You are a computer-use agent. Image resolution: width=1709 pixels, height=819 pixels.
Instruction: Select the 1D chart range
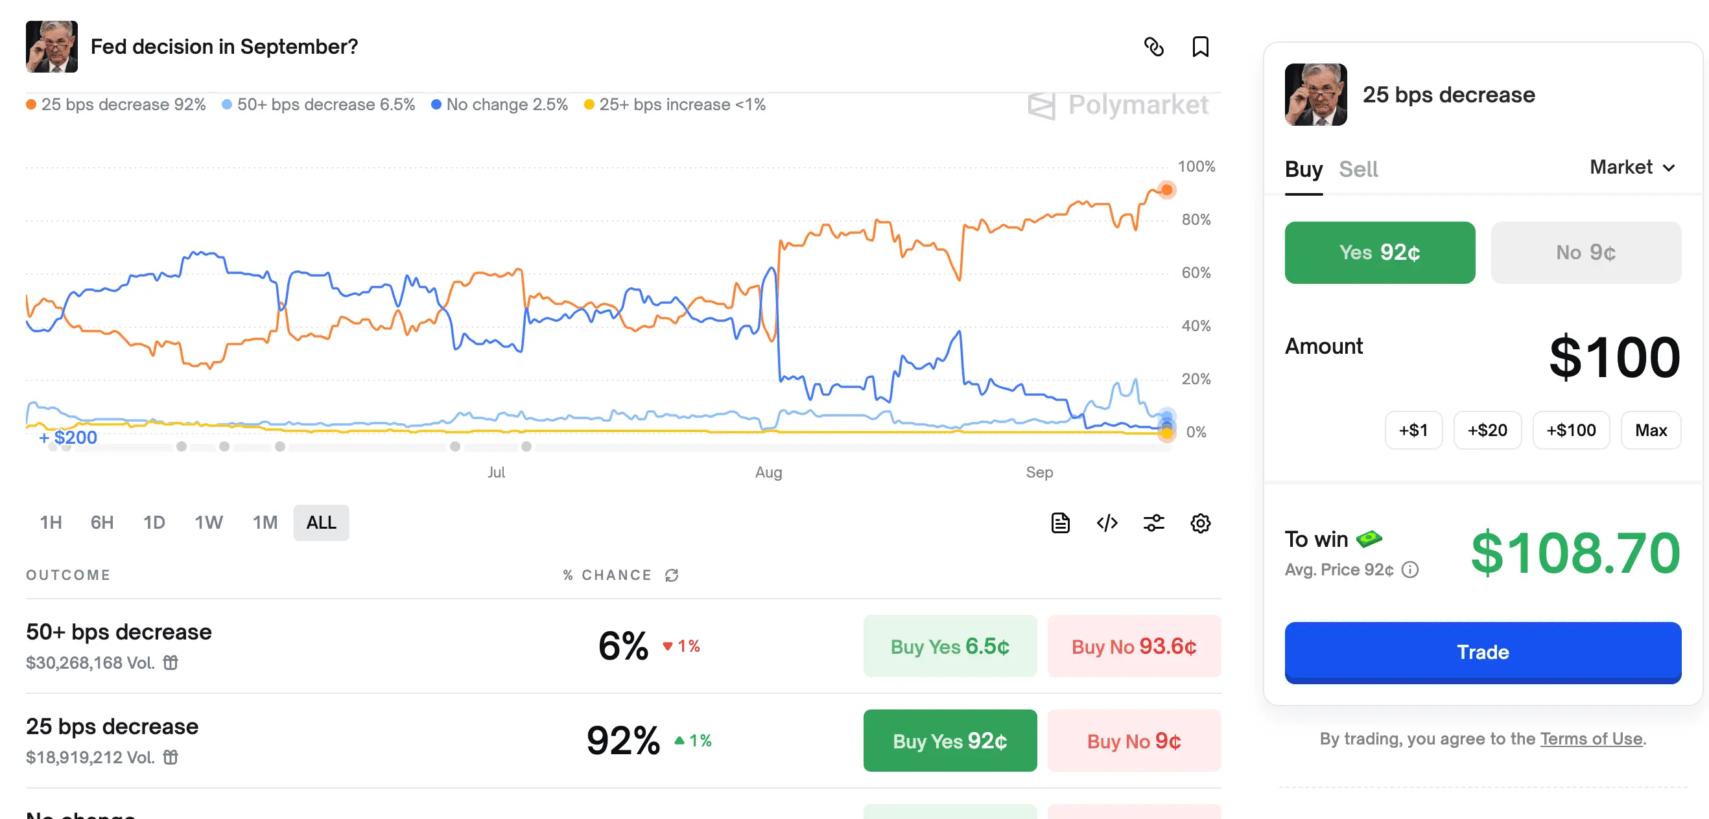(x=154, y=523)
